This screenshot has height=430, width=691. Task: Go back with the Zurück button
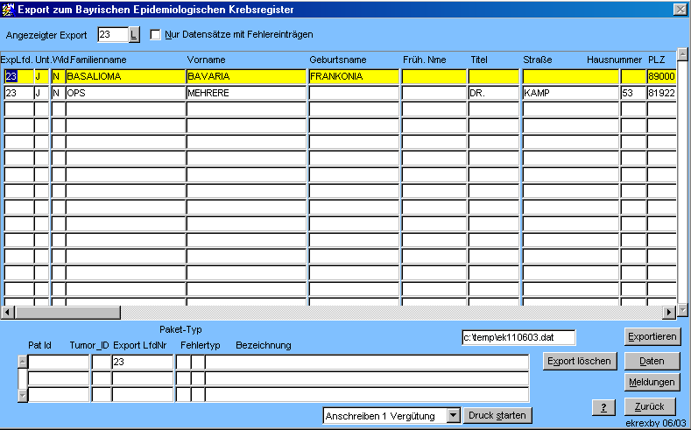pos(652,407)
